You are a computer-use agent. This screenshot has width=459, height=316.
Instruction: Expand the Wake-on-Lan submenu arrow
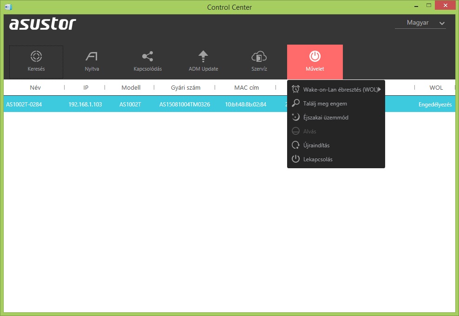point(380,89)
